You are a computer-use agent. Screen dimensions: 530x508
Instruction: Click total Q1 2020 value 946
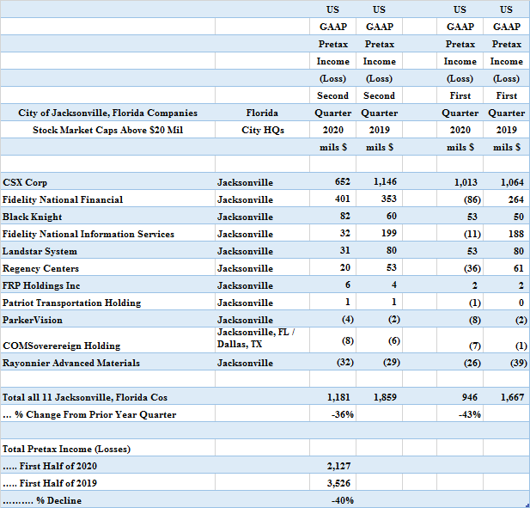pyautogui.click(x=470, y=397)
